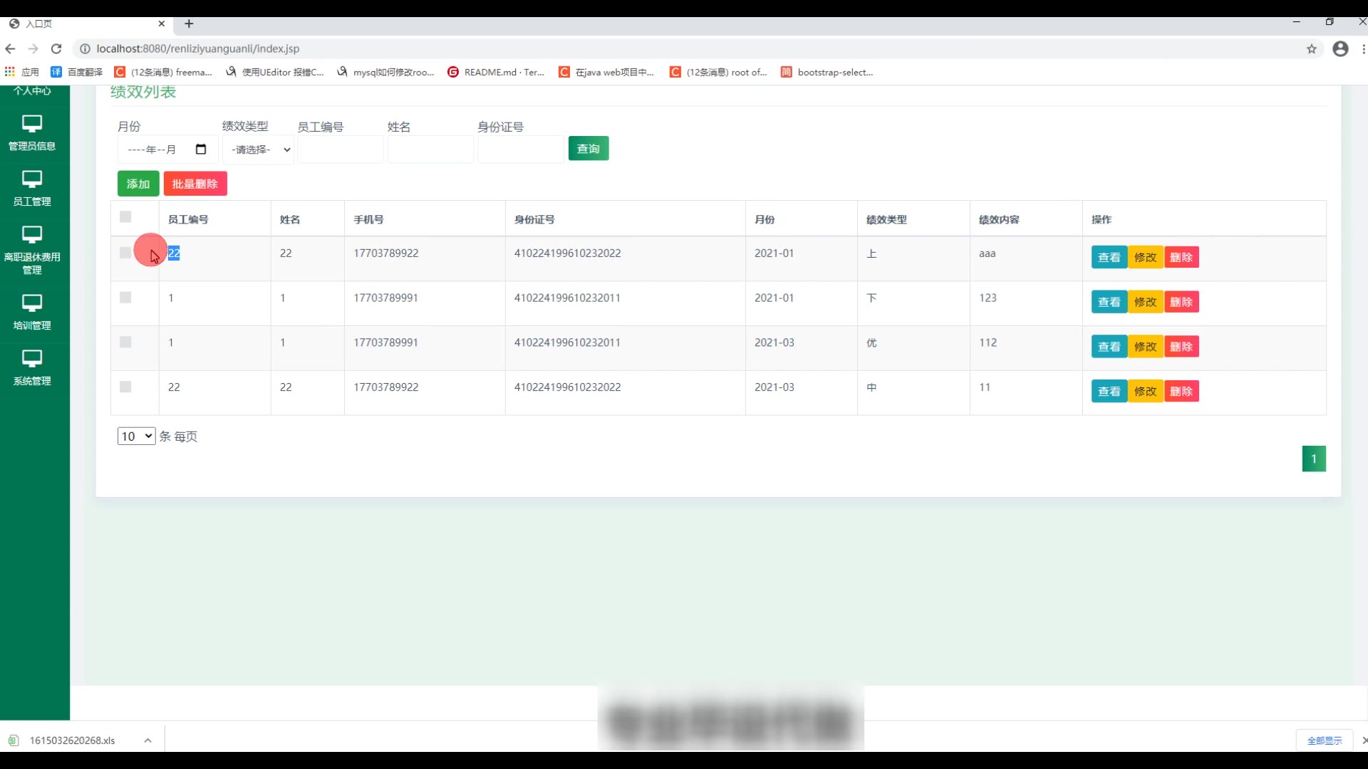
Task: Open 管理员信息 monitor icon in sidebar
Action: pyautogui.click(x=32, y=124)
